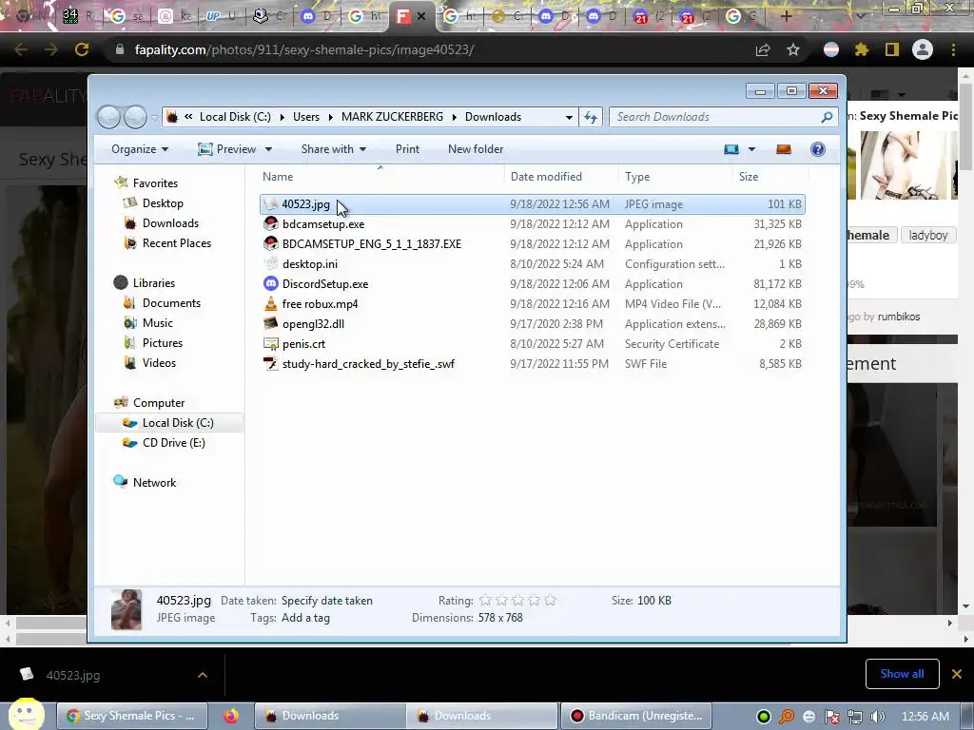Image resolution: width=974 pixels, height=730 pixels.
Task: Select the Flash icon of the .swf file
Action: (x=271, y=364)
